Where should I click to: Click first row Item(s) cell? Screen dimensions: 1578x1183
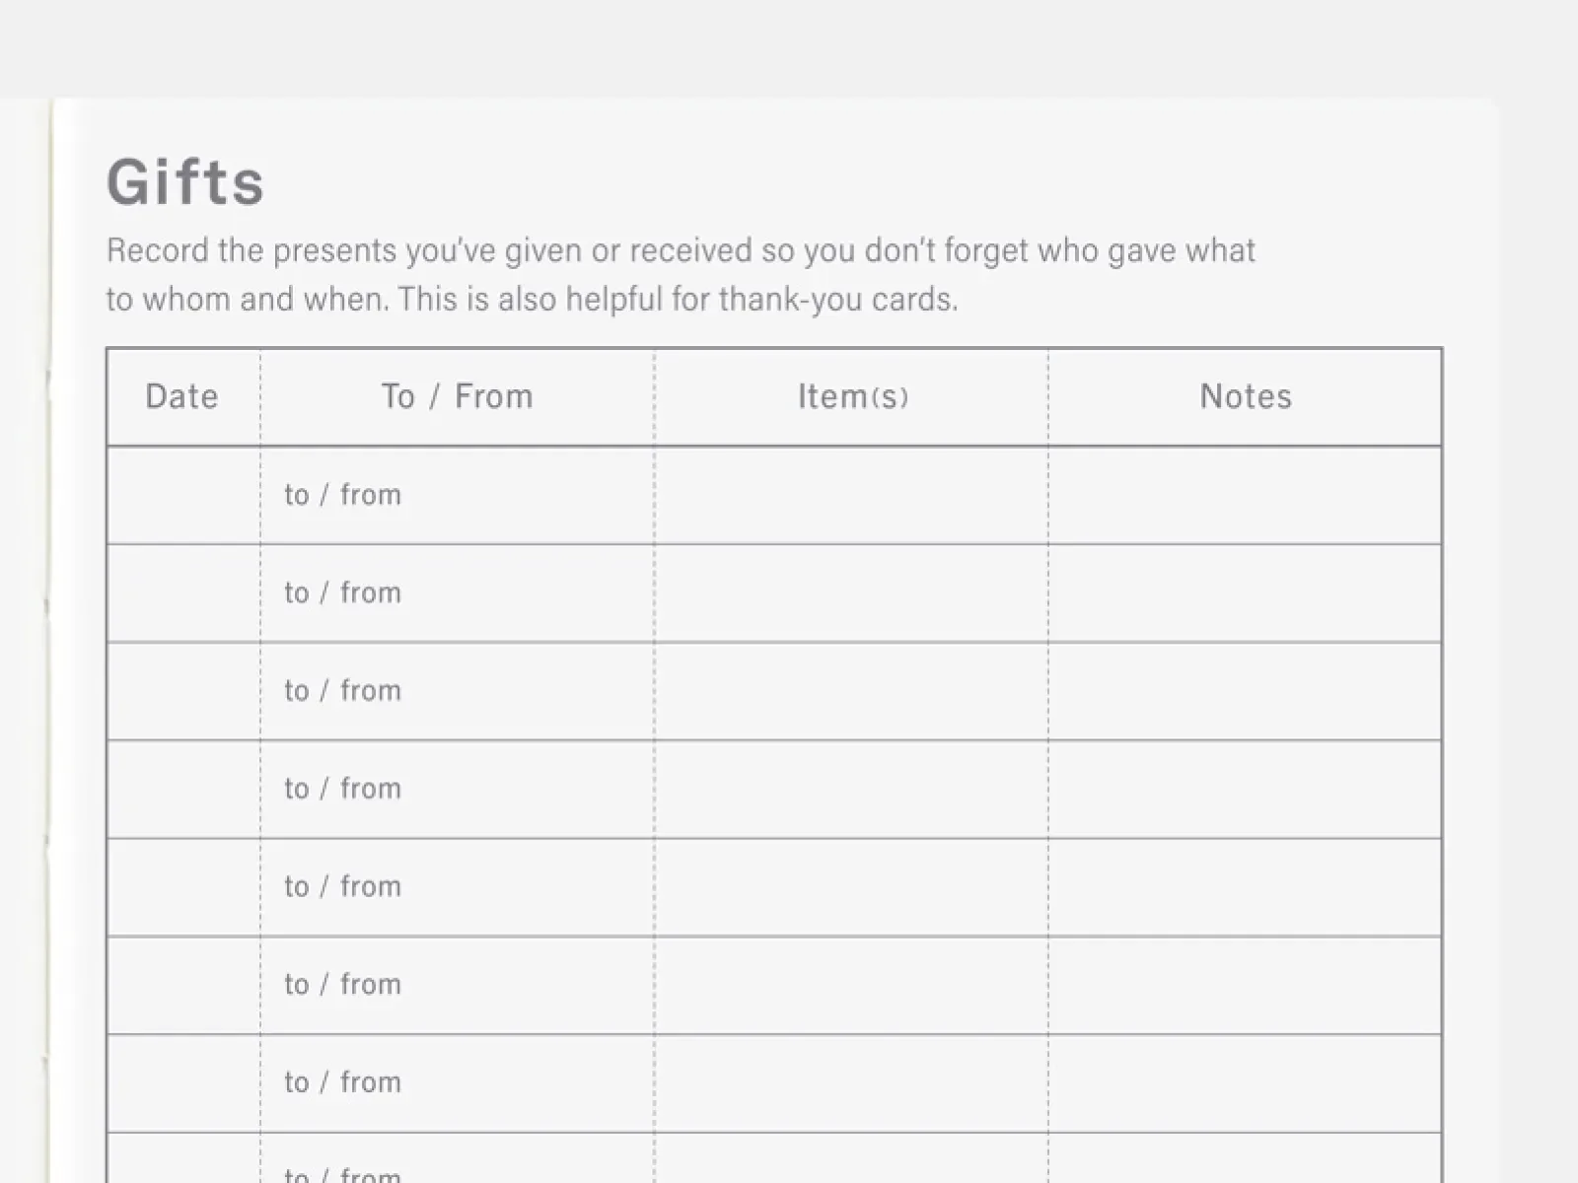point(851,495)
